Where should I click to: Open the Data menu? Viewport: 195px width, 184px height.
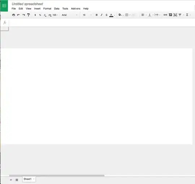(57, 9)
